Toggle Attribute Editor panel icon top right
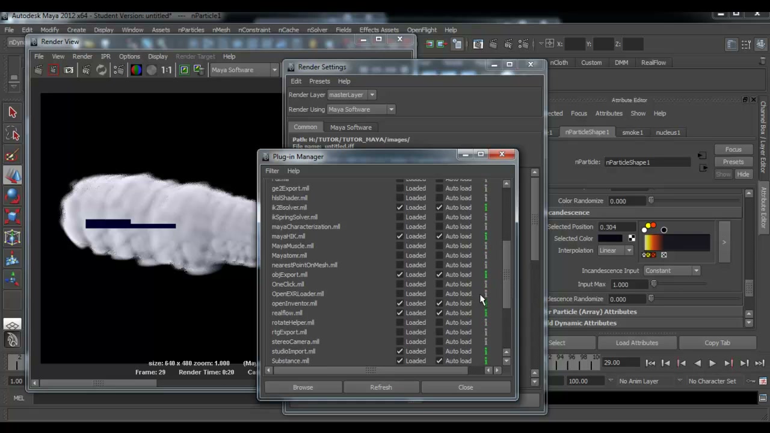This screenshot has height=433, width=770. click(x=731, y=45)
